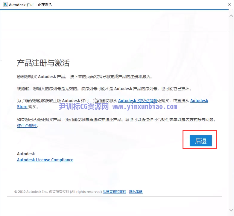Click the © 2019 Autodesk Inc. copyright text
Image resolution: width=234 pixels, height=216 pixels.
58,192
